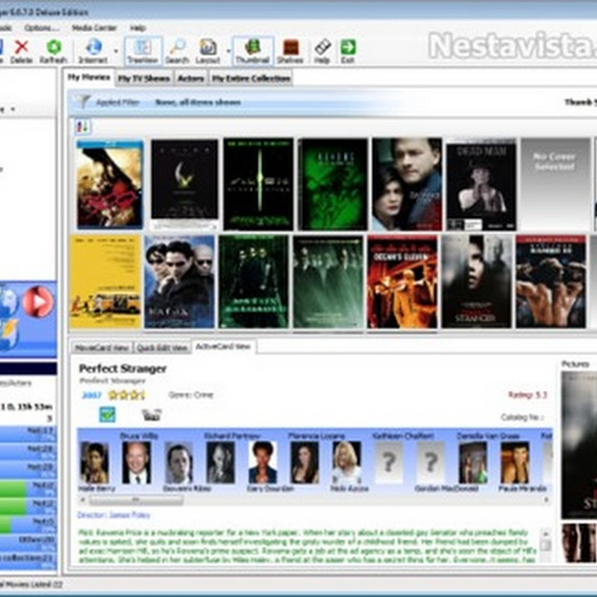The height and width of the screenshot is (597, 597).
Task: Click the Director: James Foley link
Action: tap(114, 515)
